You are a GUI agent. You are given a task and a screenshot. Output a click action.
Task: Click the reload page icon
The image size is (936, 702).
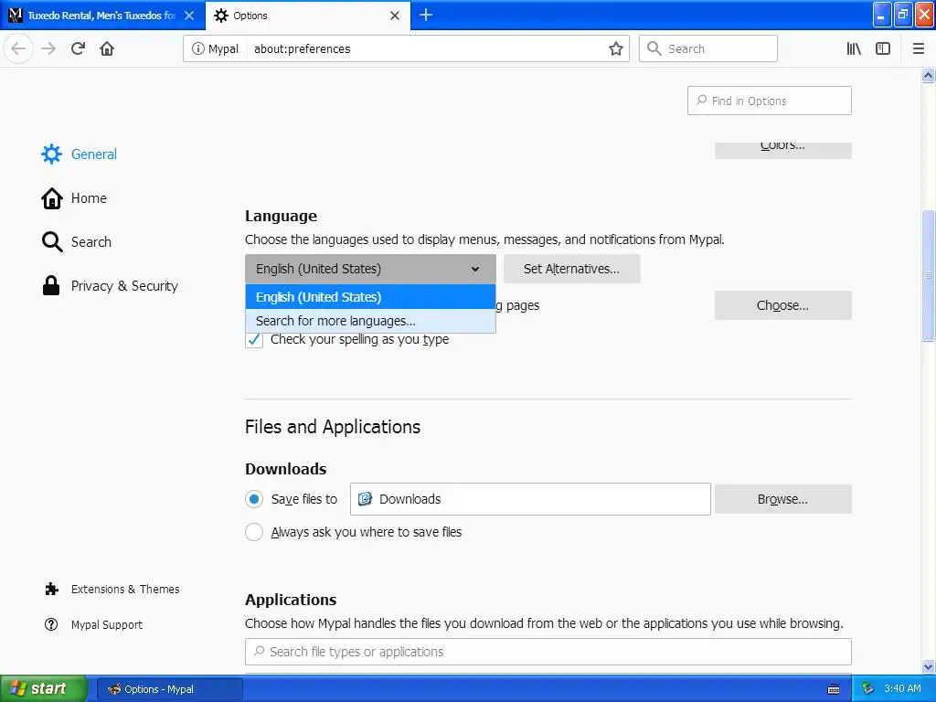[x=79, y=48]
